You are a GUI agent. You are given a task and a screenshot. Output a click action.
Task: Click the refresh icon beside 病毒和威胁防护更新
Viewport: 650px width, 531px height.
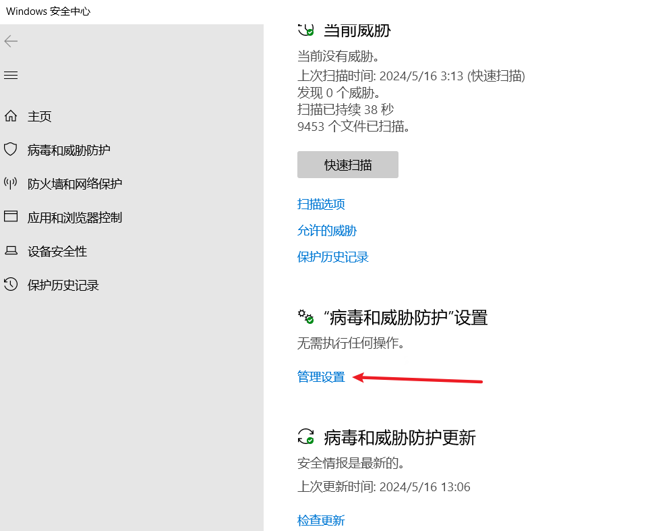[x=306, y=437]
